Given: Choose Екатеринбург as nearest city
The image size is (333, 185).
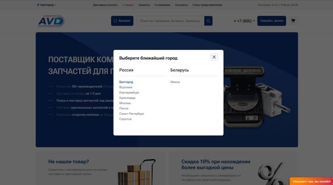Looking at the screenshot, I should coord(129,92).
